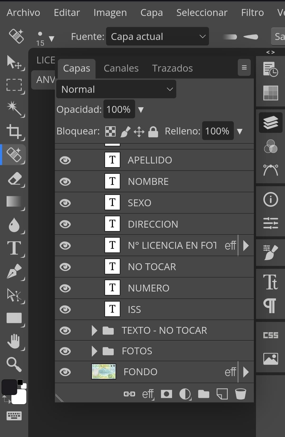Open the CSS panel icon
This screenshot has height=437, width=285.
coord(271,335)
